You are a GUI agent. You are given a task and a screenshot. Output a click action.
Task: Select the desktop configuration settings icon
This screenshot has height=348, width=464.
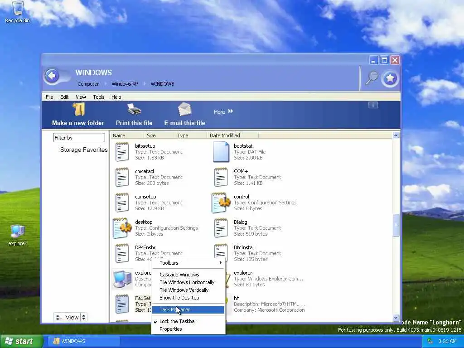tap(122, 228)
